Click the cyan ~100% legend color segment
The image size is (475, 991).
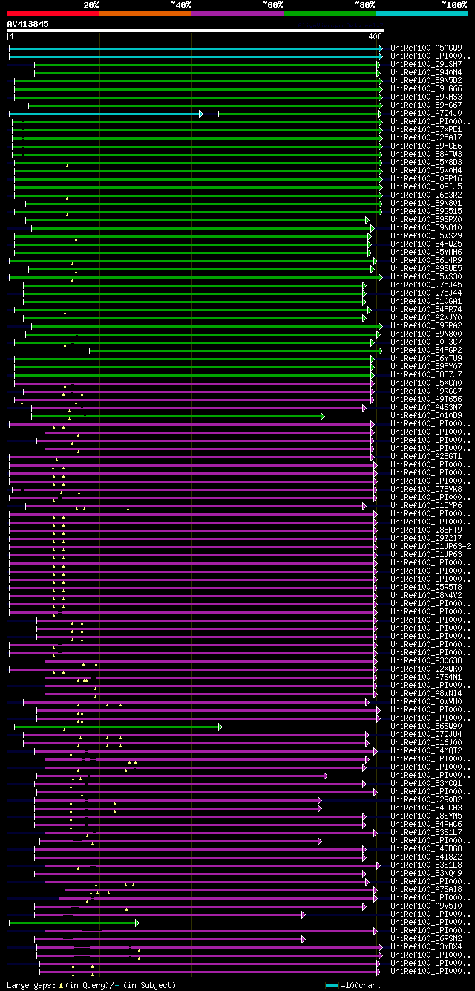pos(422,13)
